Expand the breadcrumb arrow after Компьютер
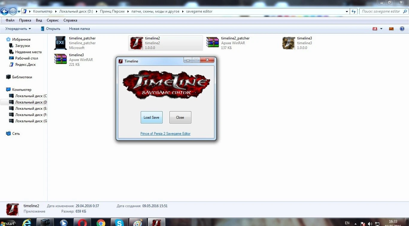Image resolution: width=409 pixels, height=226 pixels. pyautogui.click(x=56, y=12)
